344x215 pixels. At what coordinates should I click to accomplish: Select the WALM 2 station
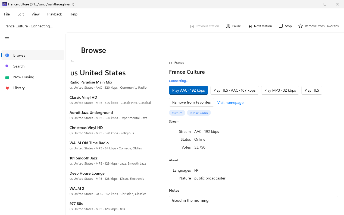[x=115, y=191]
